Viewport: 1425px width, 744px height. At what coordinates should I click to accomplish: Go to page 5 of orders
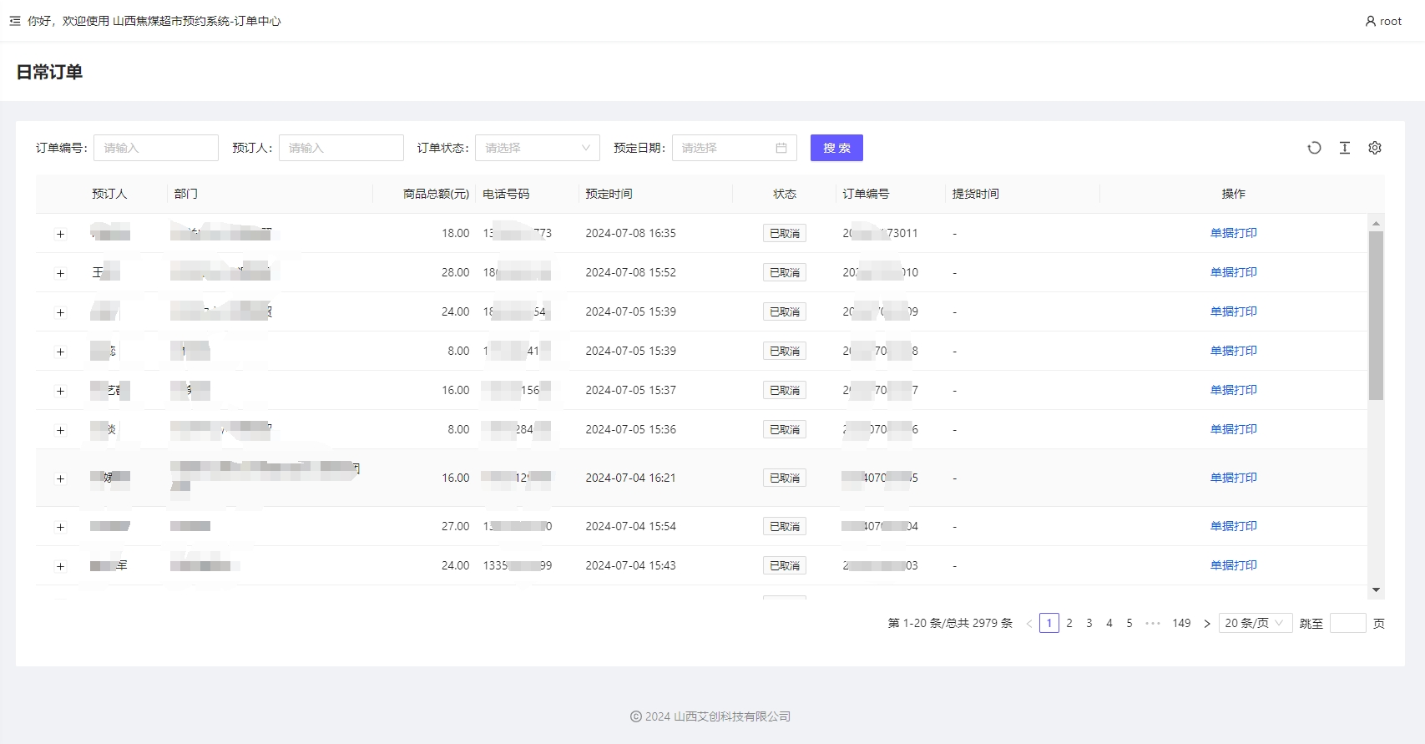pyautogui.click(x=1129, y=623)
